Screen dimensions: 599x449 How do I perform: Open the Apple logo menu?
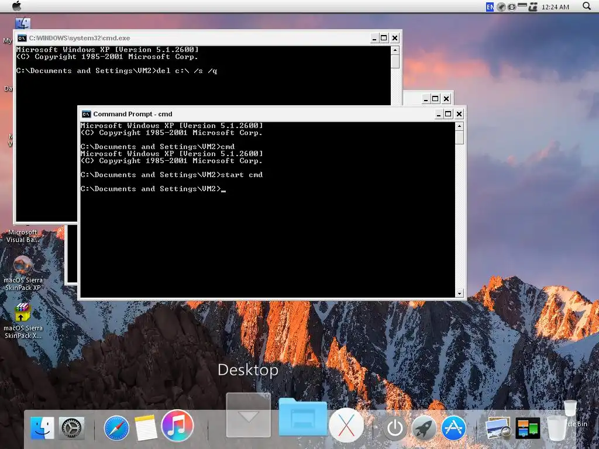pyautogui.click(x=17, y=6)
